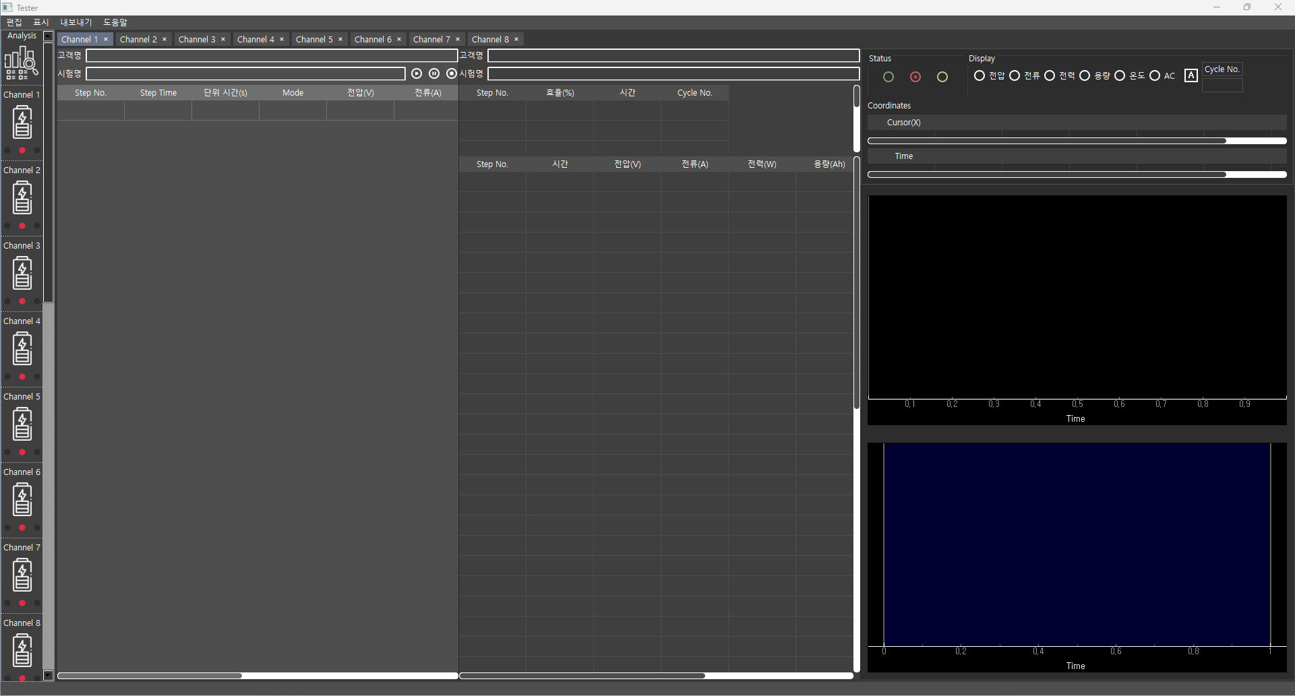Open the 편집 menu
Image resolution: width=1295 pixels, height=696 pixels.
[14, 22]
